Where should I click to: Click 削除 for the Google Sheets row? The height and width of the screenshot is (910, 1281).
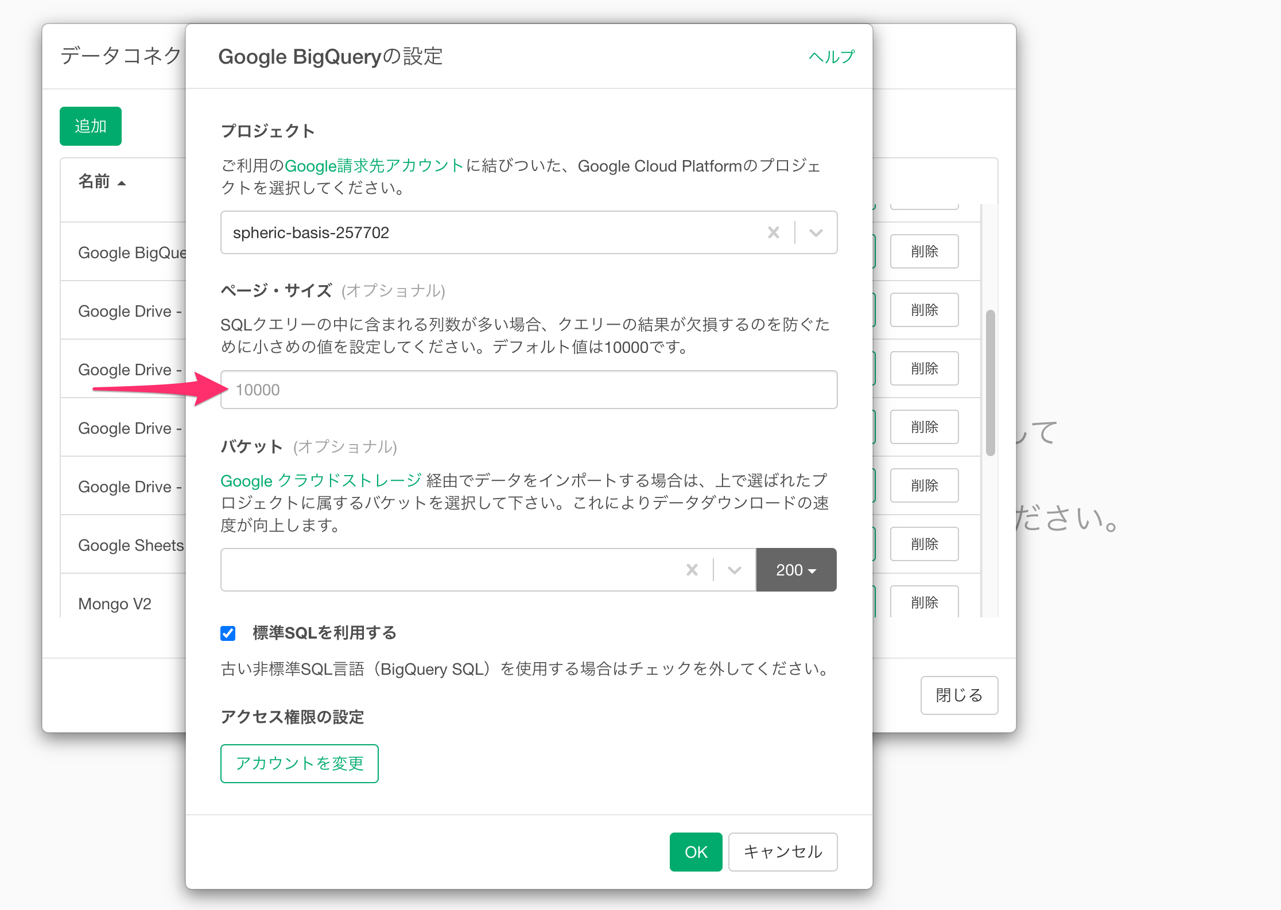click(x=924, y=544)
